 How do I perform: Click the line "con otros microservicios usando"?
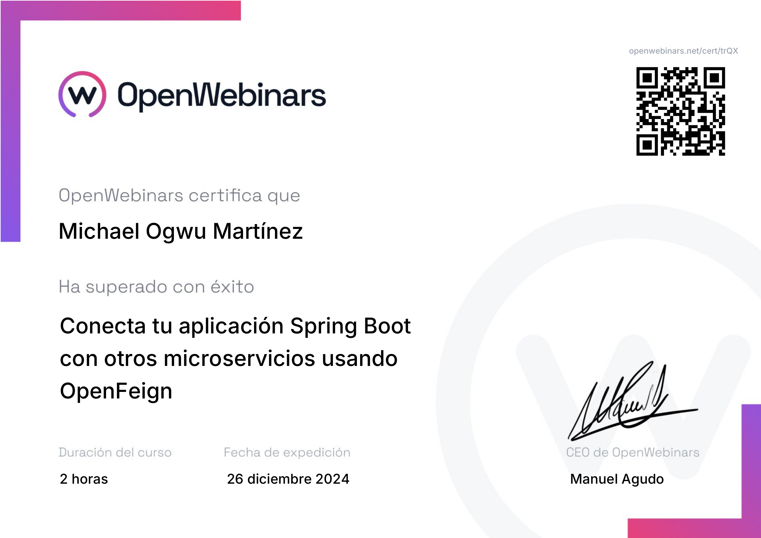click(229, 358)
